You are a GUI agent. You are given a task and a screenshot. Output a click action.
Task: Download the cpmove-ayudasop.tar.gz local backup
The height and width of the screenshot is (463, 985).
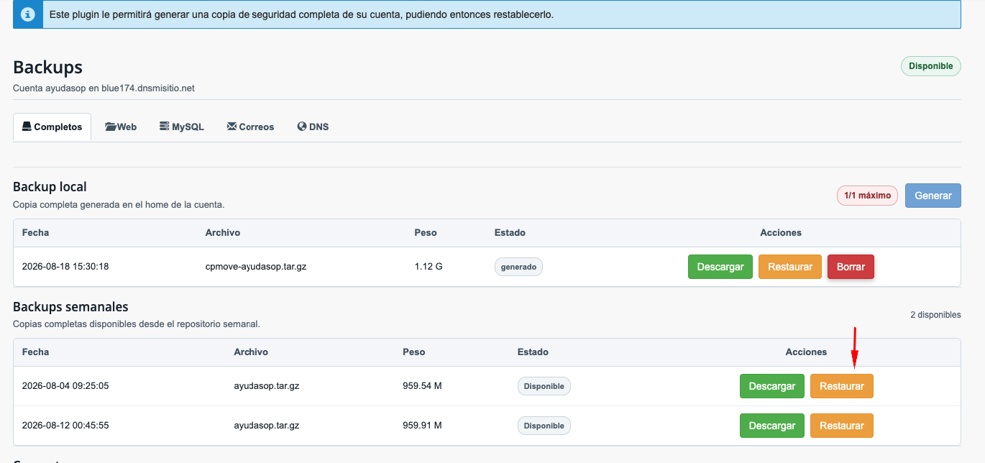pyautogui.click(x=720, y=267)
